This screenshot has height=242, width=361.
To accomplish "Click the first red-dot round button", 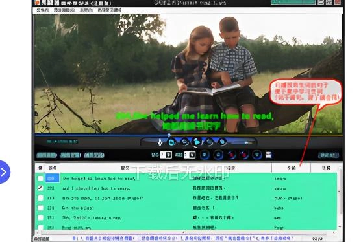I will (x=232, y=155).
